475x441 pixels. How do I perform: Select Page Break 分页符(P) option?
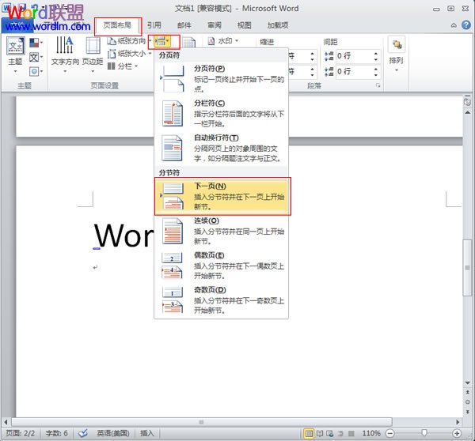tap(222, 78)
